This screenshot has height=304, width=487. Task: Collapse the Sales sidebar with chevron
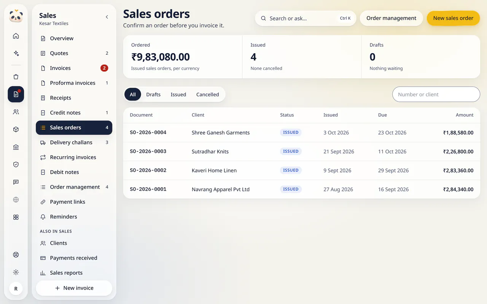(107, 17)
